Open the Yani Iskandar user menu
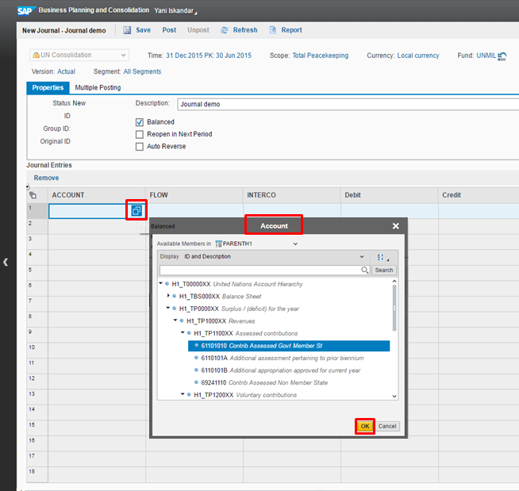The height and width of the screenshot is (491, 519). click(x=175, y=10)
